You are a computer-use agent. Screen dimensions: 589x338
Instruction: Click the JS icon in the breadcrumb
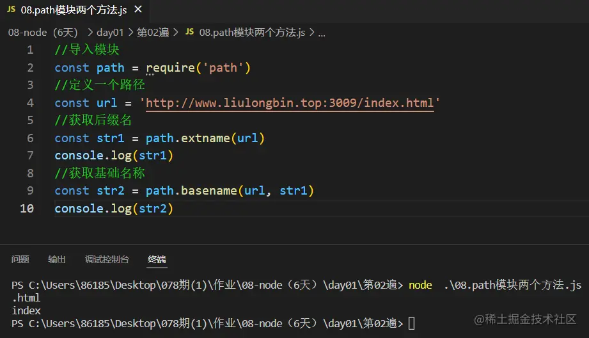tap(190, 33)
